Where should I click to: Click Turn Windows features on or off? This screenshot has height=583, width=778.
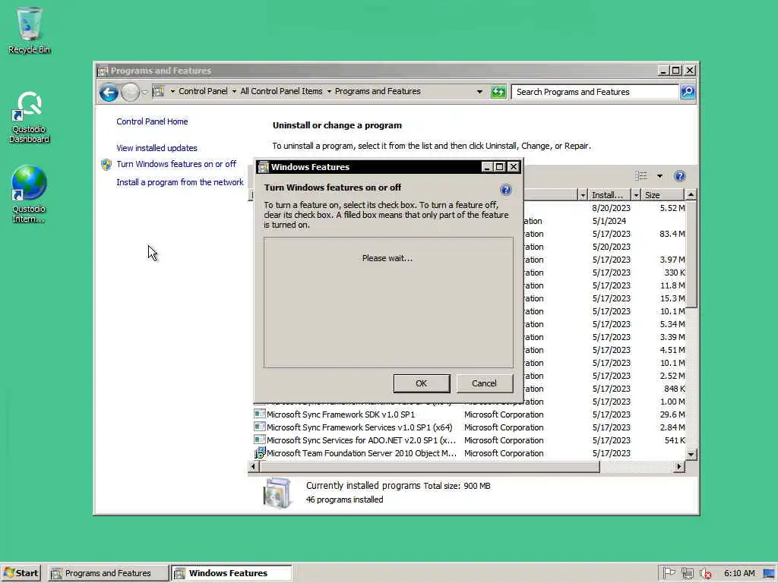pyautogui.click(x=176, y=164)
